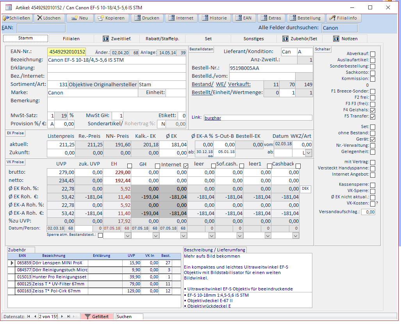
Task: Click the Löschen X icon
Action: click(x=39, y=18)
